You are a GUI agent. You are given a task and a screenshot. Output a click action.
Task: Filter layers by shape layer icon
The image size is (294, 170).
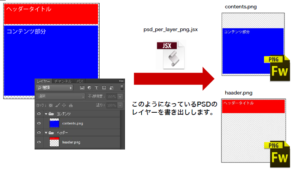104,88
